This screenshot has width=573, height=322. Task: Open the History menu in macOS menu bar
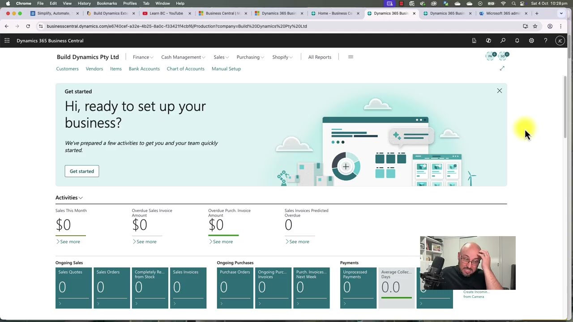tap(84, 4)
